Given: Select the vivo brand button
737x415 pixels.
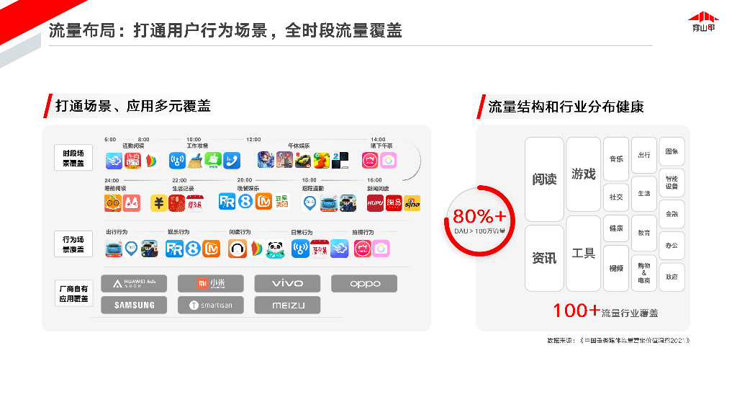Looking at the screenshot, I should point(287,284).
